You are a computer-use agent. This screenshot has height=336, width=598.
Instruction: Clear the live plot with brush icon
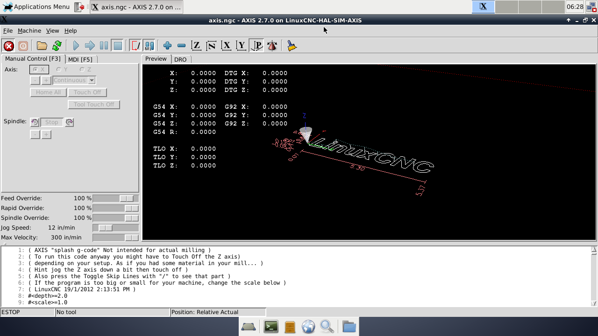click(292, 46)
